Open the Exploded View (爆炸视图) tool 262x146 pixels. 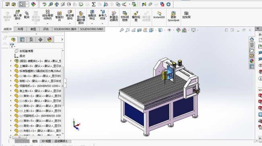pos(136,16)
